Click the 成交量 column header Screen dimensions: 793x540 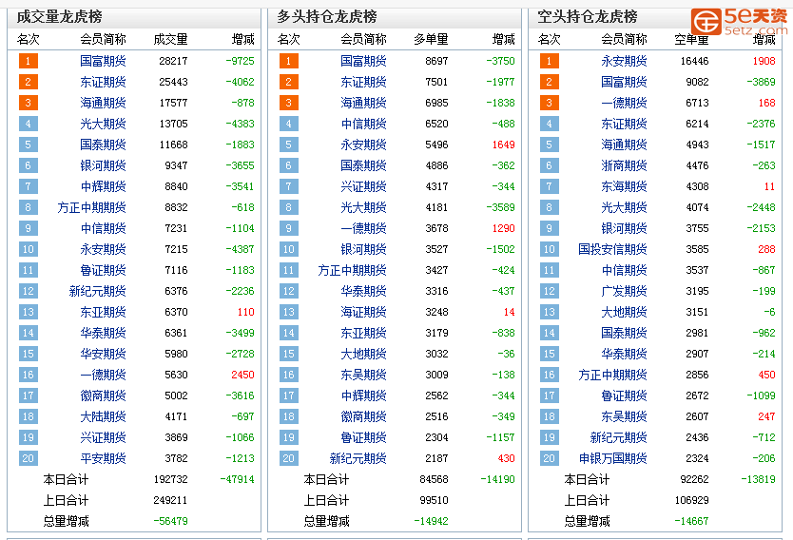click(170, 39)
